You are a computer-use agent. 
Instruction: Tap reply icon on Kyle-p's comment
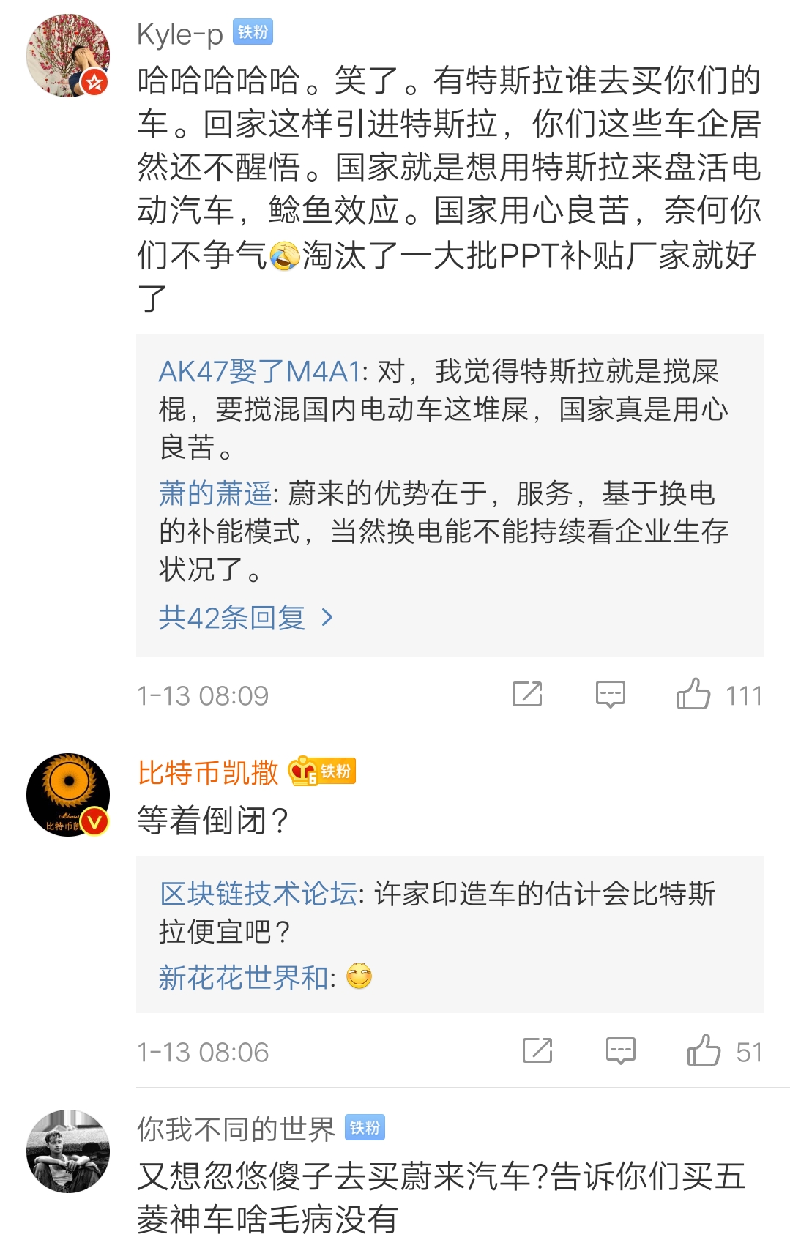pos(610,694)
